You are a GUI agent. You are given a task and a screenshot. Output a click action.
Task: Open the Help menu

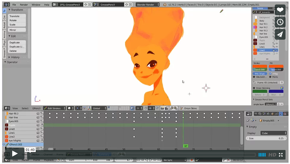click(47, 5)
